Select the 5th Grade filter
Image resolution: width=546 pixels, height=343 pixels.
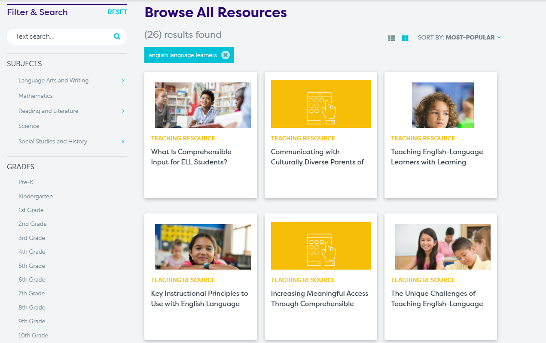(32, 266)
